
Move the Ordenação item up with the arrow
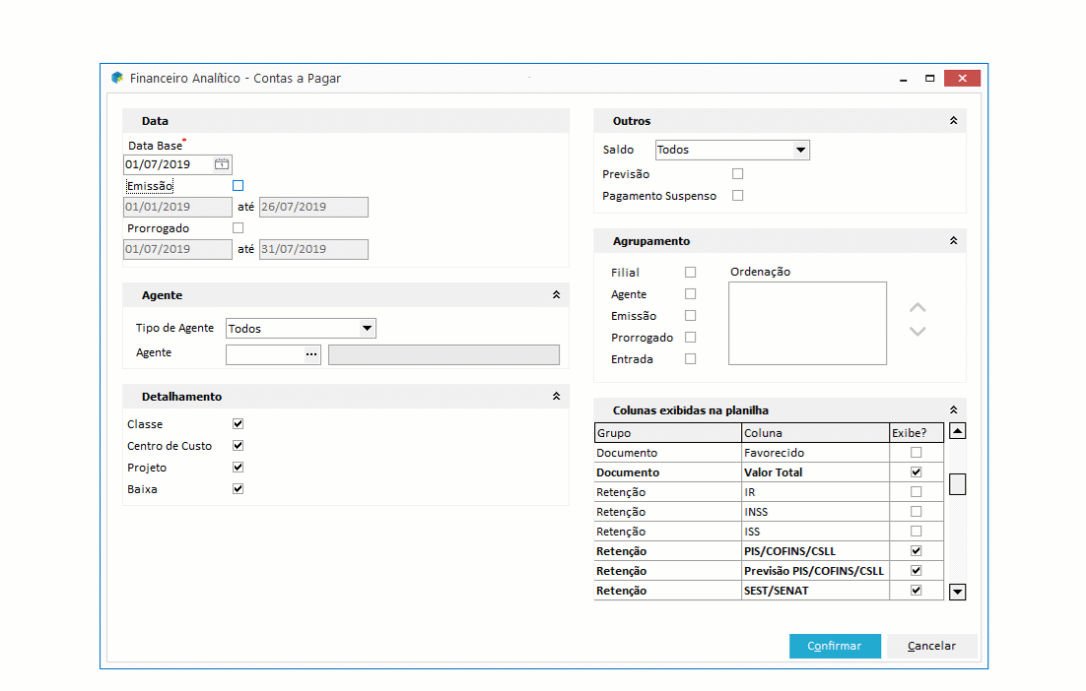click(917, 308)
